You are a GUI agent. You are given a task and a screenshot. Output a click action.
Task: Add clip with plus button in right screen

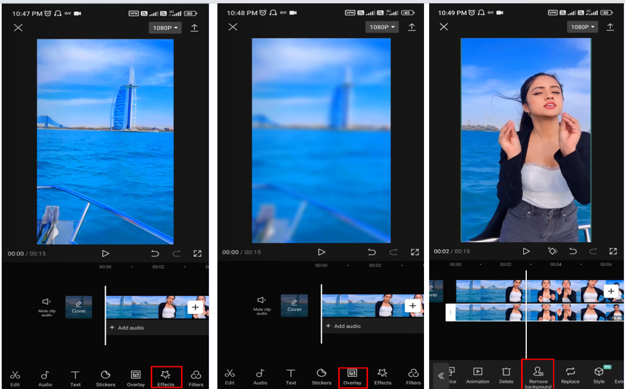point(611,291)
